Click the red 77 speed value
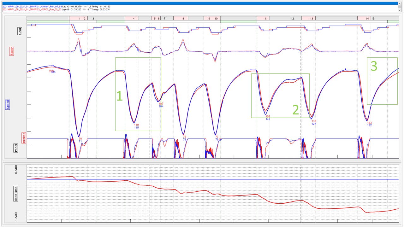The height and width of the screenshot is (227, 404). pyautogui.click(x=217, y=137)
